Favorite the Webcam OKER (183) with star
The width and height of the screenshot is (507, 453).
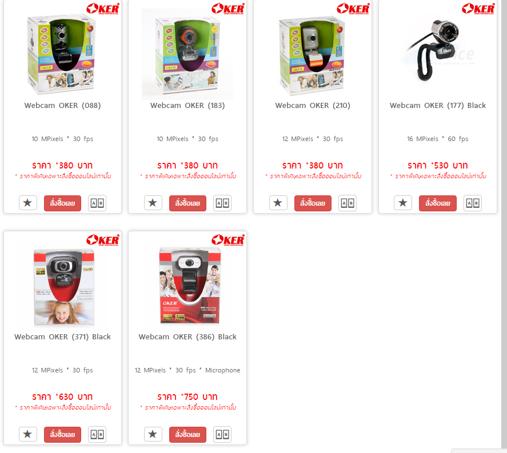click(x=153, y=203)
